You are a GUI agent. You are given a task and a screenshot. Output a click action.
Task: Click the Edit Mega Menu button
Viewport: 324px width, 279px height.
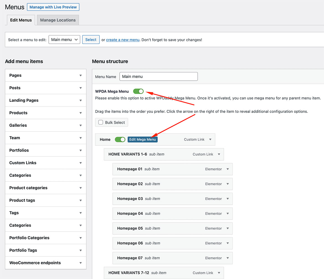(x=143, y=139)
